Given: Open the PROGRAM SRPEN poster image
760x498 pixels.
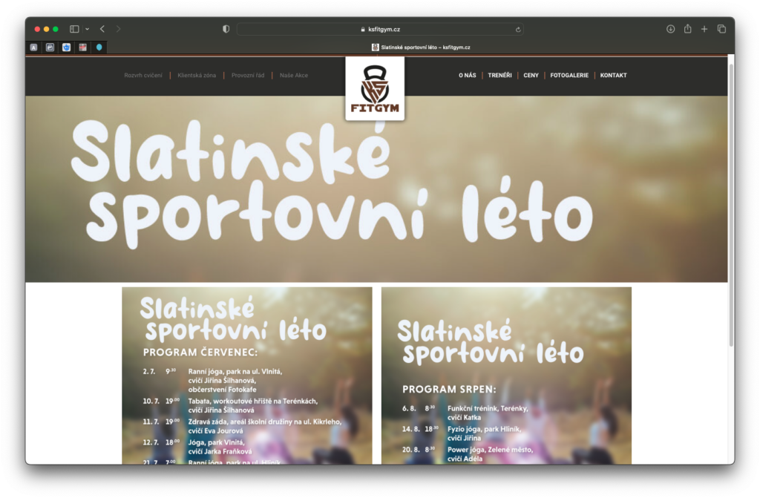Looking at the screenshot, I should tap(506, 376).
